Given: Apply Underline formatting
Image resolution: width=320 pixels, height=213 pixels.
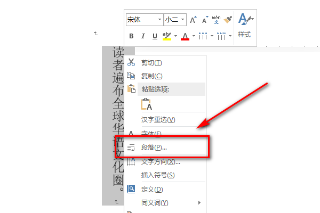Looking at the screenshot, I should [x=155, y=36].
